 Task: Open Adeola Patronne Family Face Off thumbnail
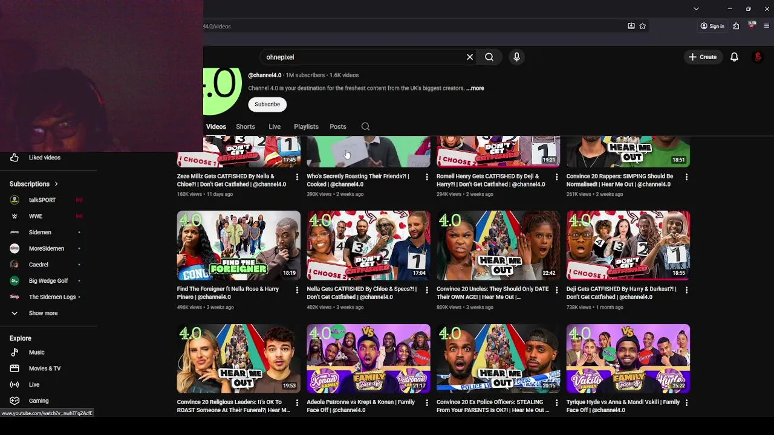(x=368, y=358)
